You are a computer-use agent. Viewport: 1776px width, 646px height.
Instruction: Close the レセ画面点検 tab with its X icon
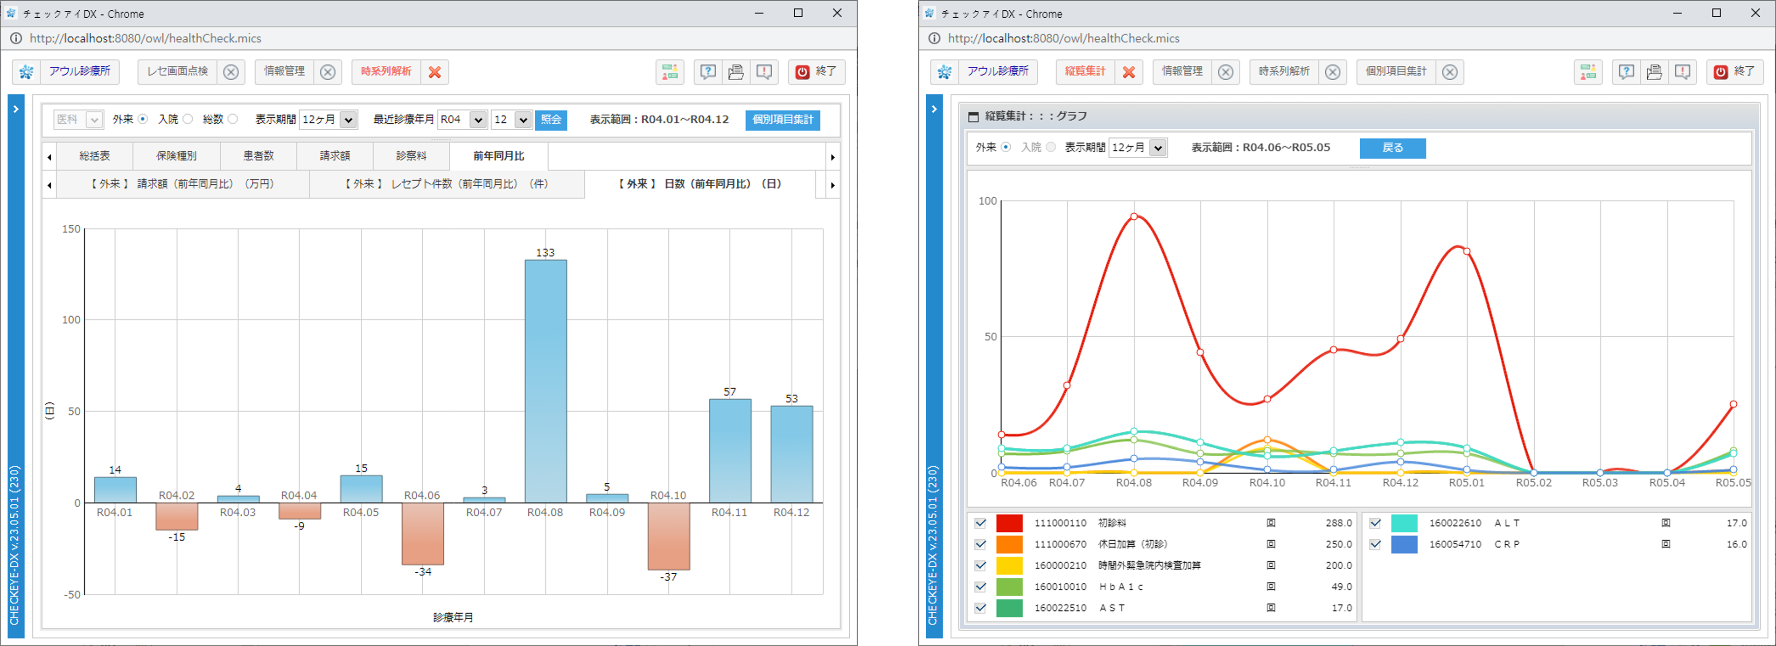(x=231, y=72)
